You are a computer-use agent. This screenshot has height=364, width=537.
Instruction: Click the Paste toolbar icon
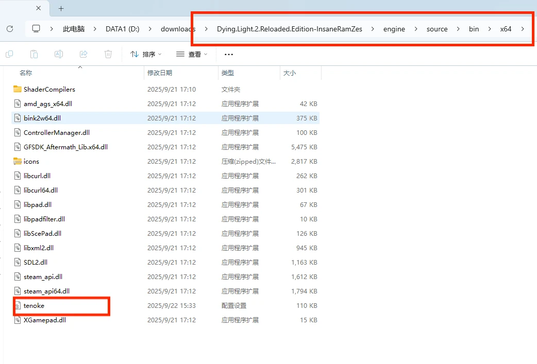click(x=34, y=54)
